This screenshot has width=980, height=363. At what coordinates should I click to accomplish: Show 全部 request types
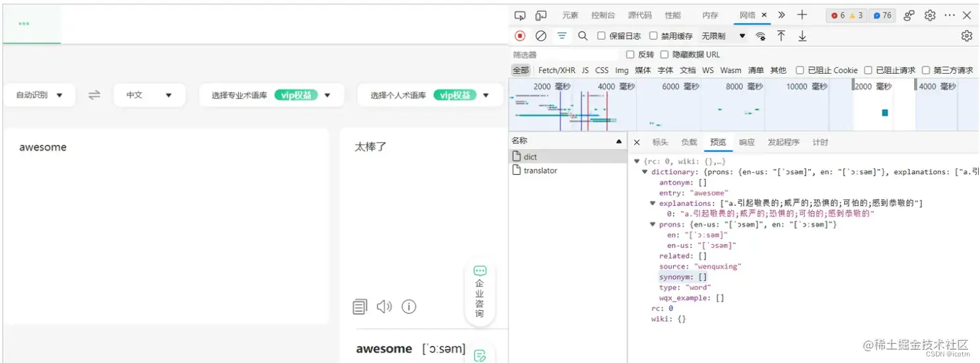[x=521, y=70]
